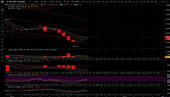The width and height of the screenshot is (170, 97).
Task: Click the orange volume value label
Action: tap(167, 57)
